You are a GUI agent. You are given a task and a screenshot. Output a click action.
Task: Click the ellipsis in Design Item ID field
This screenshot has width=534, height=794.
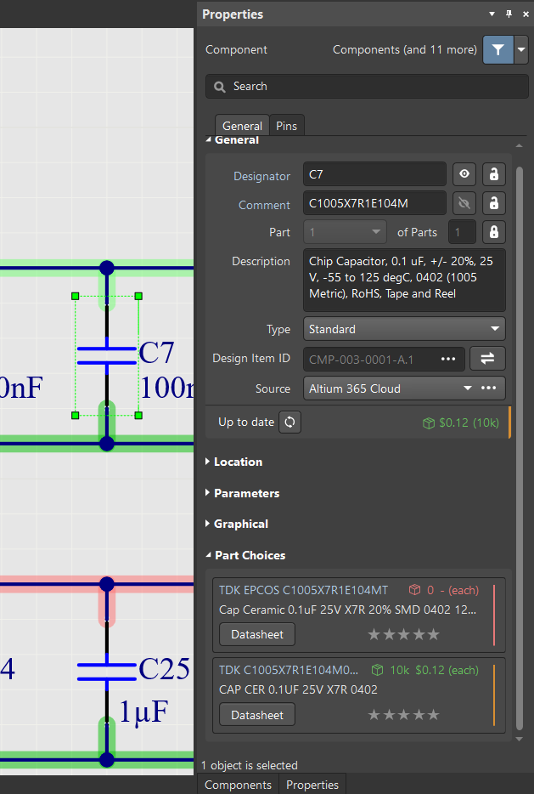(x=448, y=359)
